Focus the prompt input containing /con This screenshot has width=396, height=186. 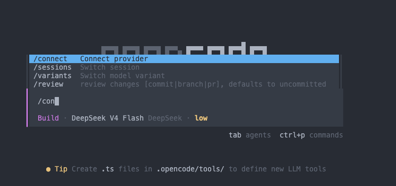click(186, 101)
